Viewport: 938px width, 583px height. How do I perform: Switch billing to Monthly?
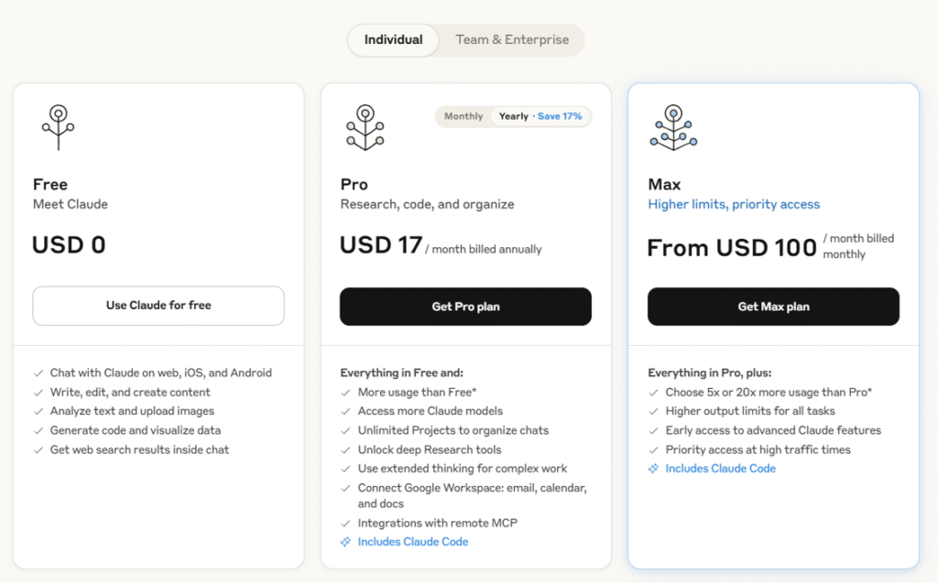(464, 116)
